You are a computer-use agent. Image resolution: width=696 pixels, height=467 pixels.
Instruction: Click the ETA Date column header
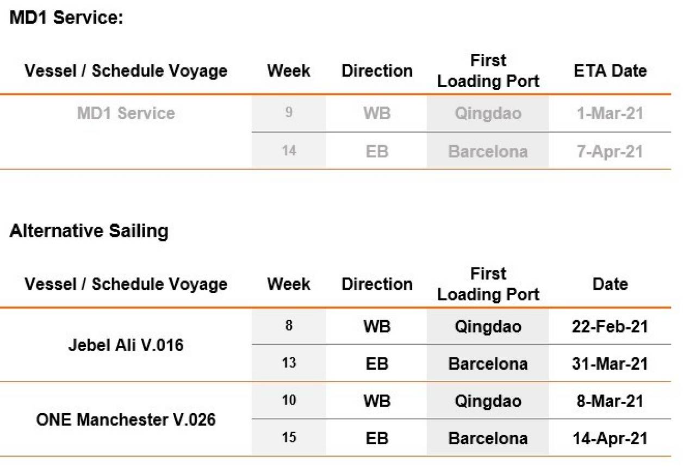[x=610, y=71]
